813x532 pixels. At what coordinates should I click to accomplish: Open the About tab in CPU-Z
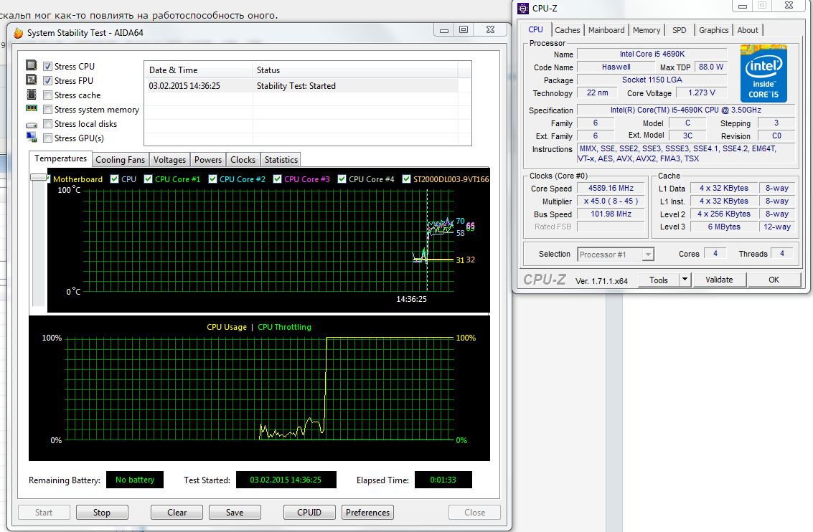click(x=748, y=30)
